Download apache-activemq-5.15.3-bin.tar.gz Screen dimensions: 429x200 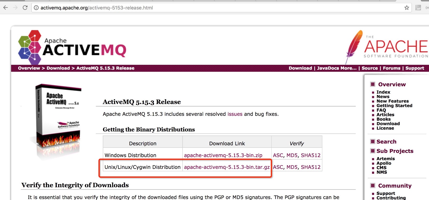227,167
